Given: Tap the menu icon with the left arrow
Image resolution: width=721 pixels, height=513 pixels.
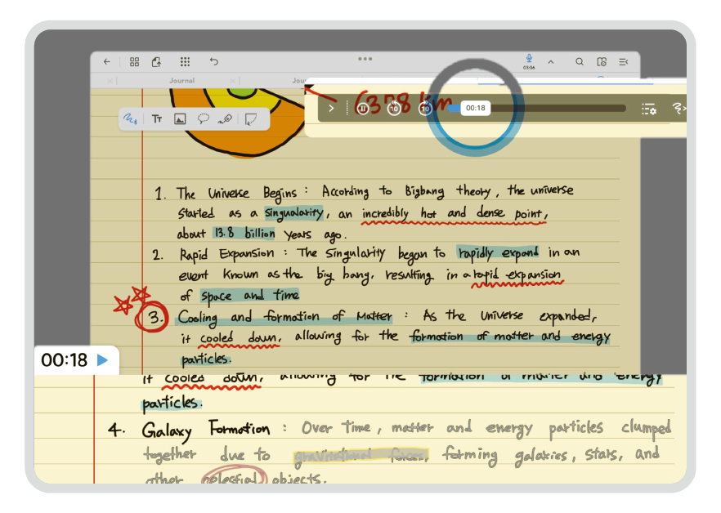Looking at the screenshot, I should (624, 61).
